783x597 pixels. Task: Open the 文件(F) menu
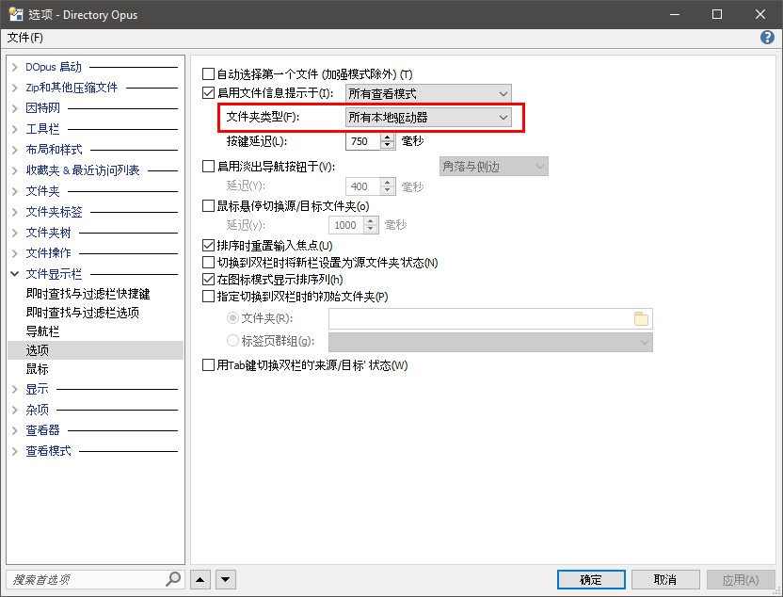pos(25,38)
